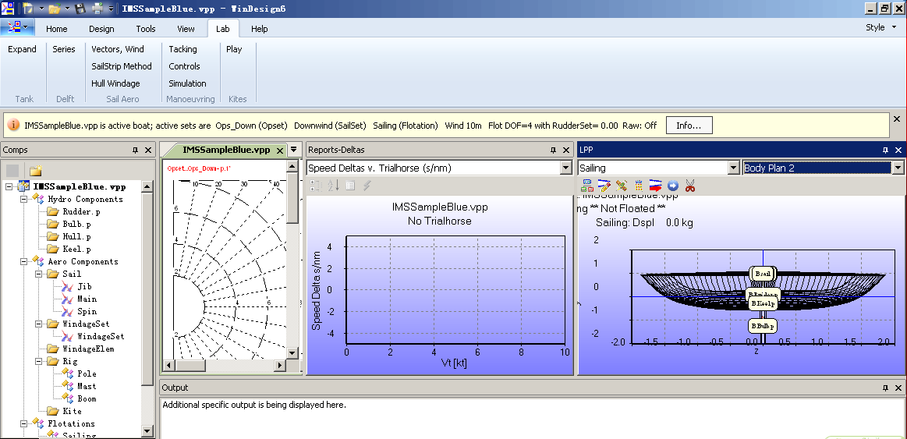Click Vectors, Wind in Sail Aero
This screenshot has height=439, width=907.
coord(118,49)
